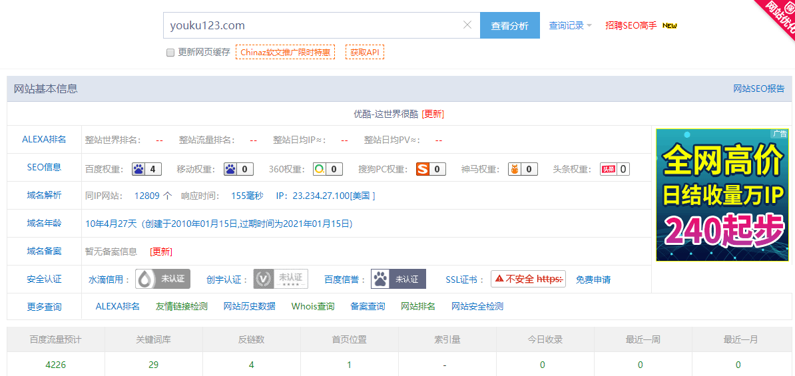The width and height of the screenshot is (795, 376).
Task: Expand the 查询记录 dropdown
Action: (571, 25)
